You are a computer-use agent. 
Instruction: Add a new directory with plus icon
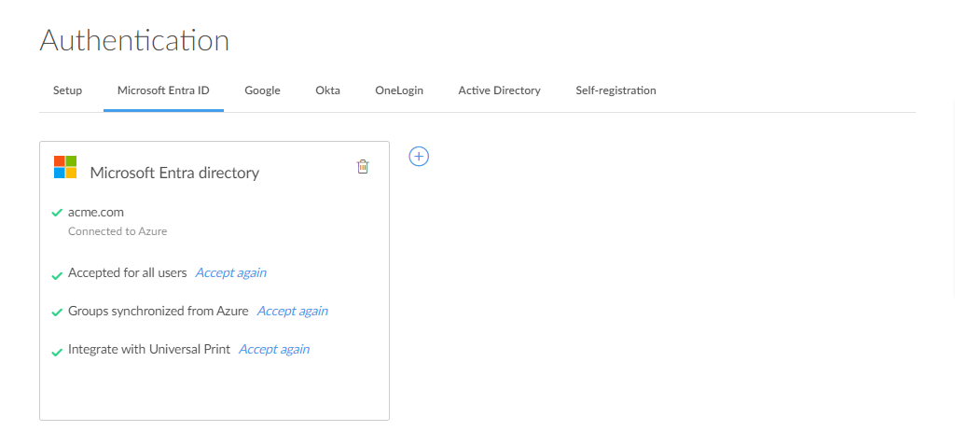tap(419, 156)
